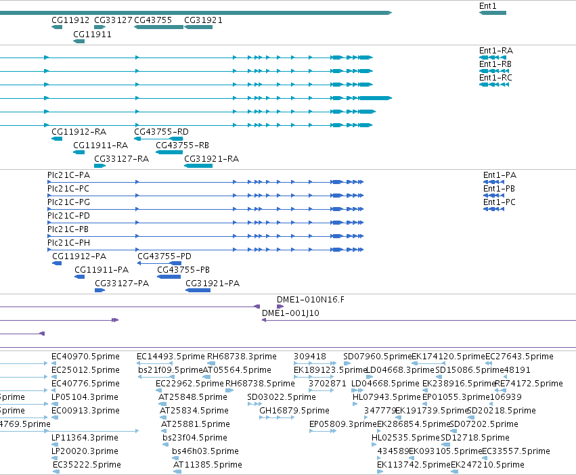Select the Ent1 gene label
The height and width of the screenshot is (475, 576).
pos(488,6)
